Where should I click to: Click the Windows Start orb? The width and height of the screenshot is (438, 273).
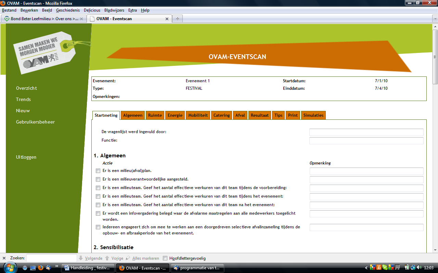coord(11,268)
